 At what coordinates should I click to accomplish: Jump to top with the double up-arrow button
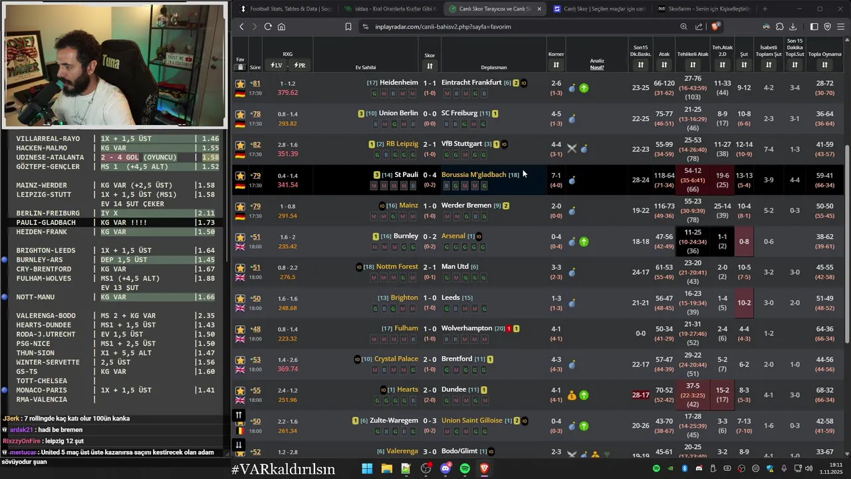(238, 415)
